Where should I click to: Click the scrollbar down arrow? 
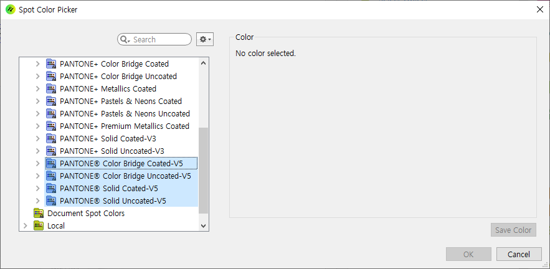(204, 226)
